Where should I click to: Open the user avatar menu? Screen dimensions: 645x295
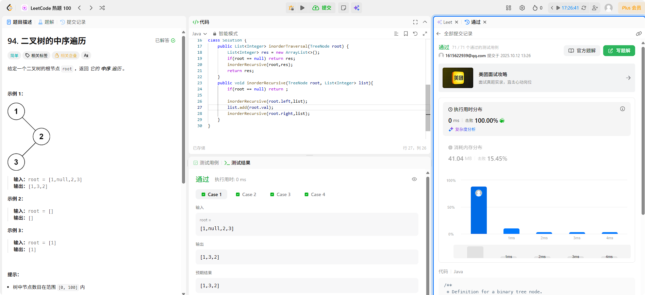[x=609, y=8]
